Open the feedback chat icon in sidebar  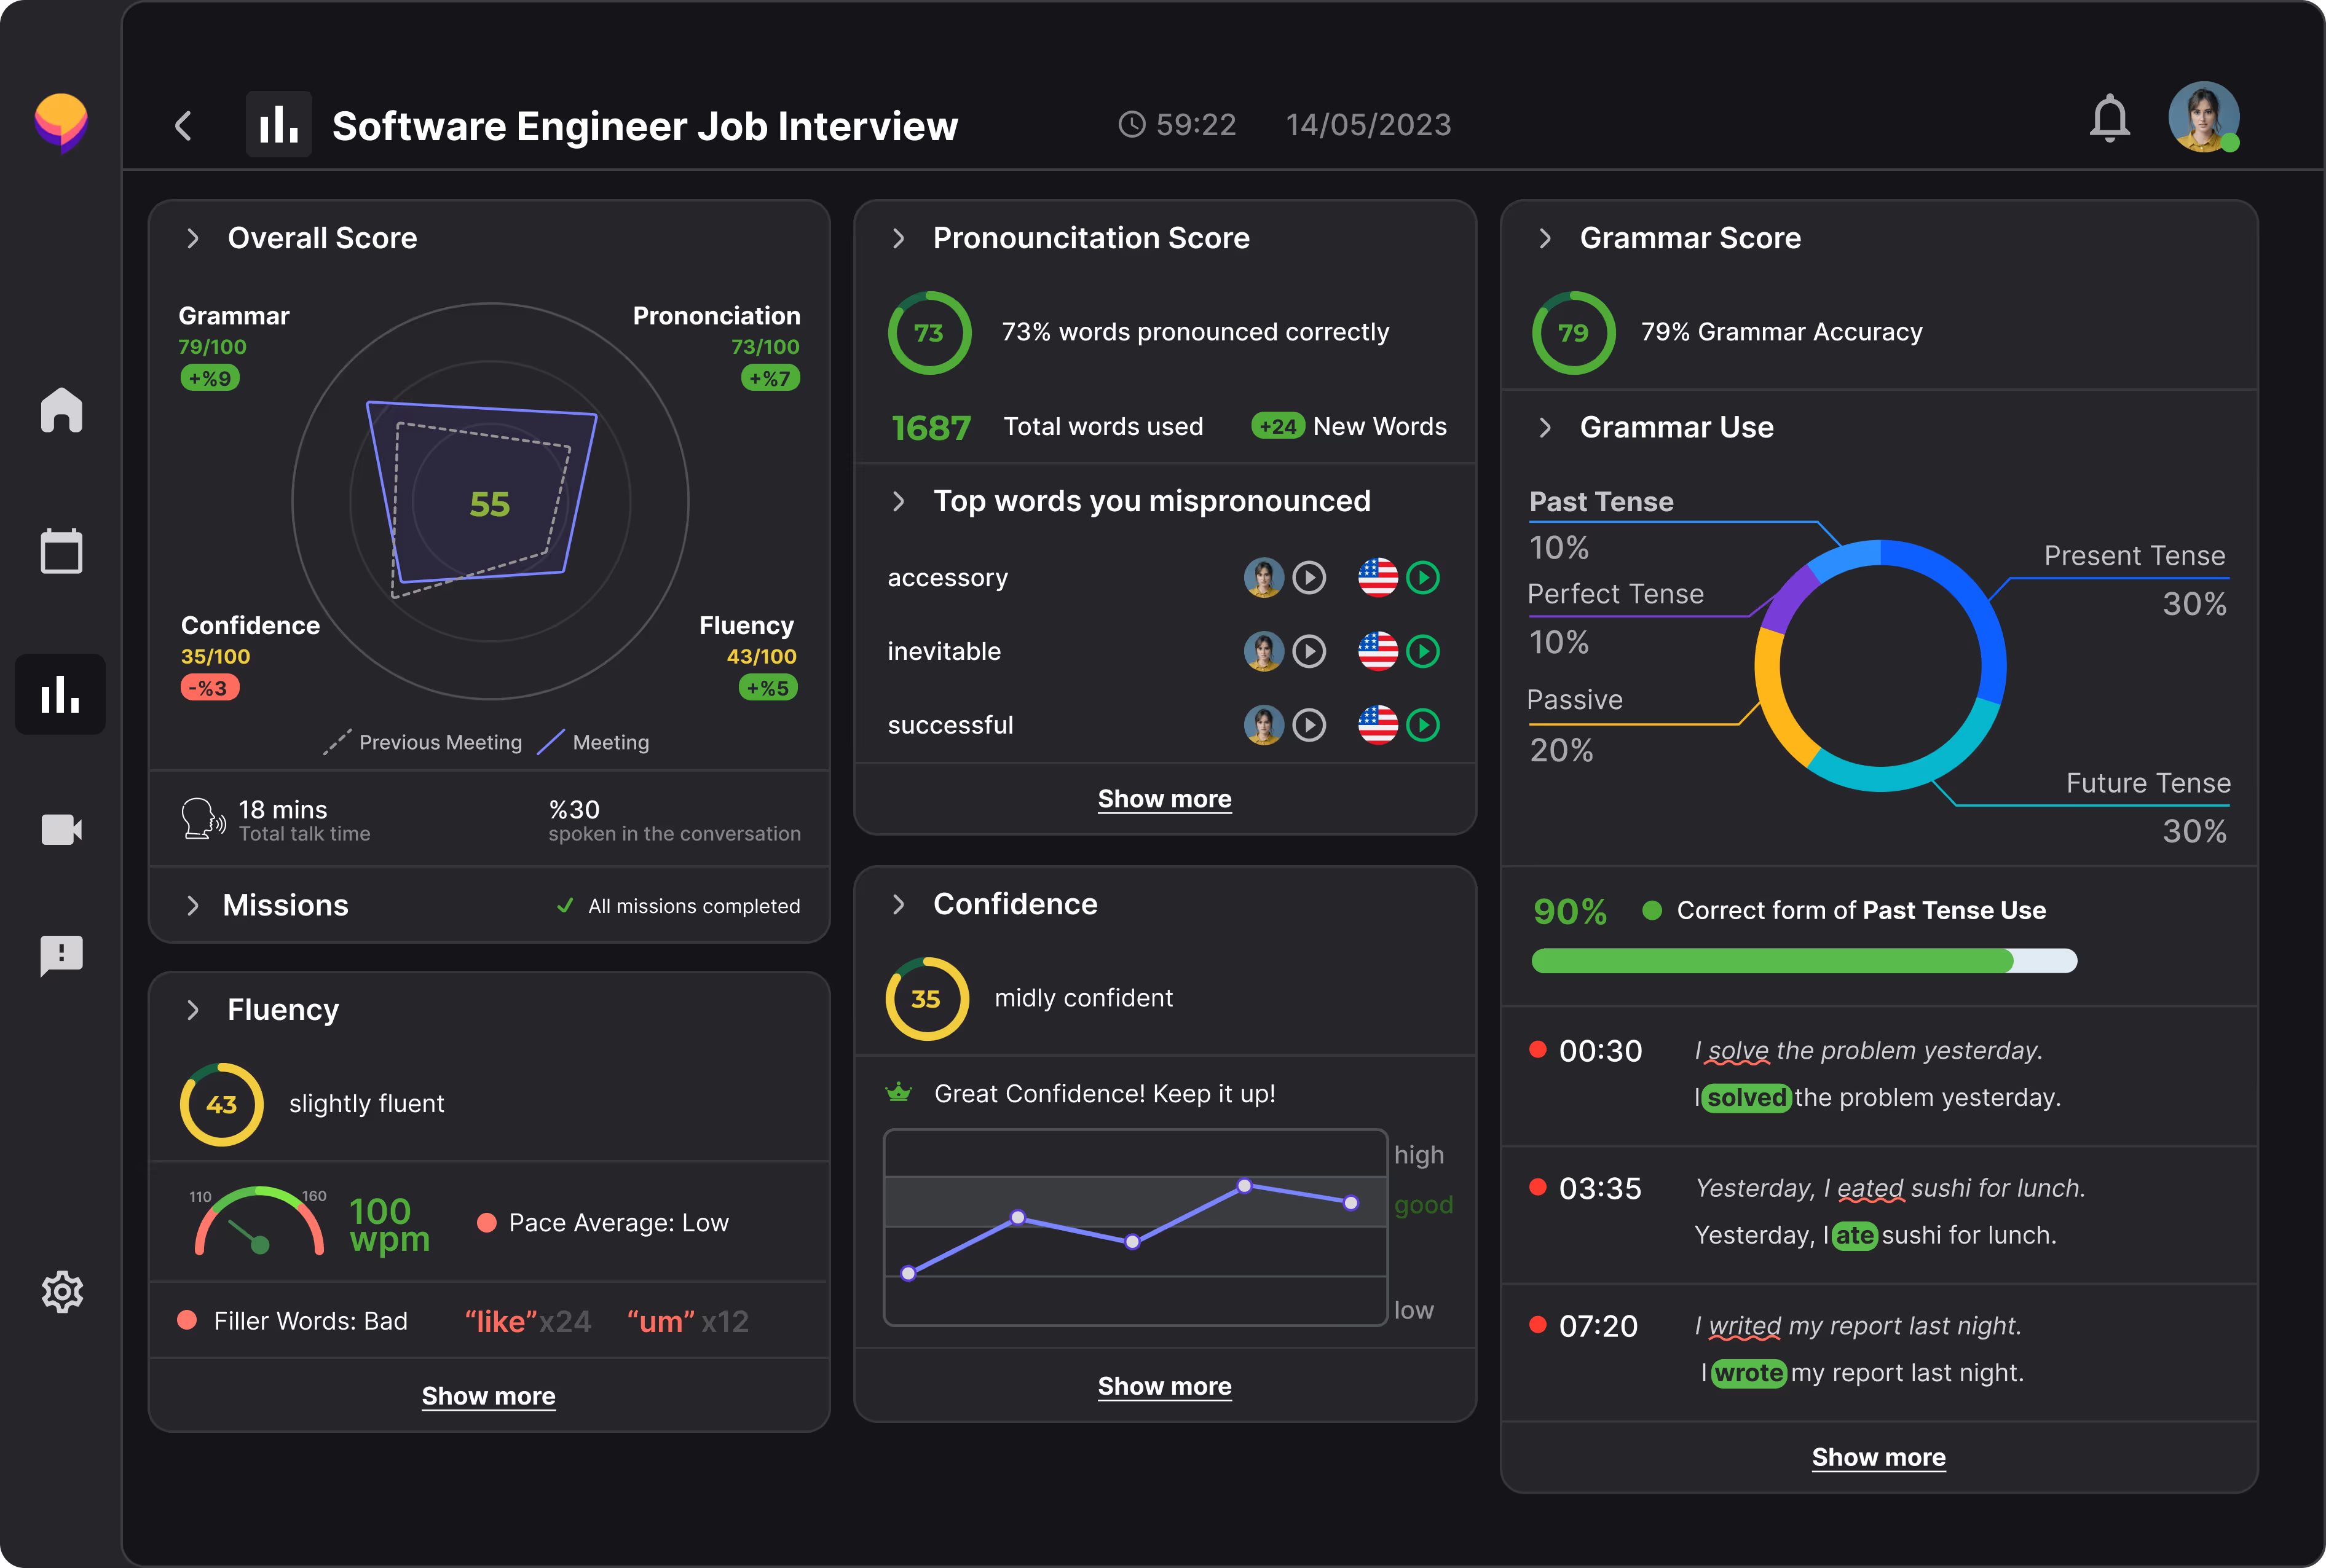pos(61,956)
